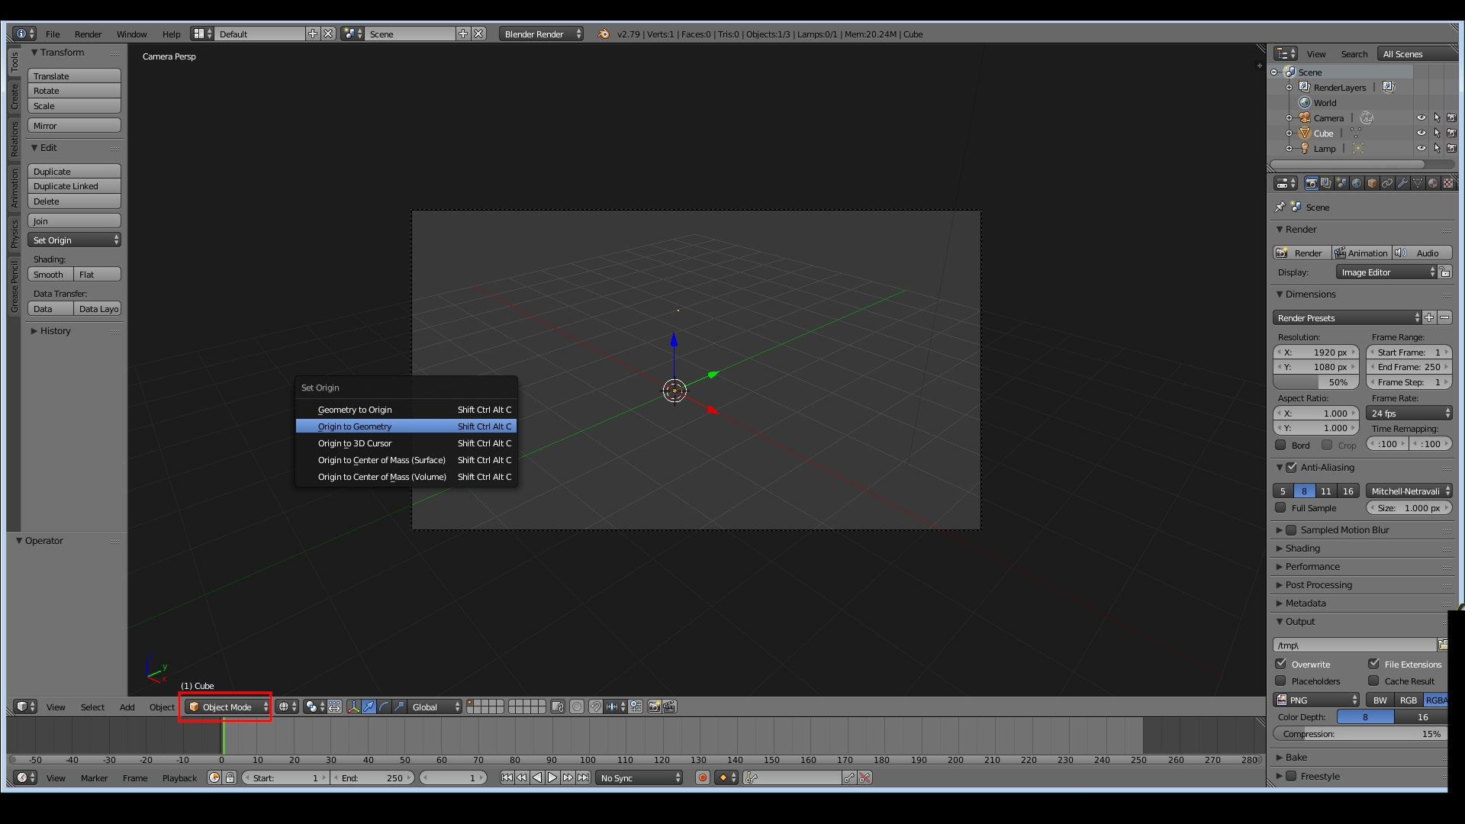
Task: Open the Scene properties tab icon
Action: click(1341, 183)
